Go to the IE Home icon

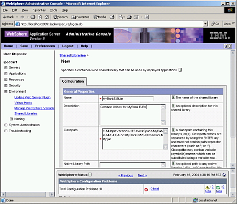click(x=47, y=17)
